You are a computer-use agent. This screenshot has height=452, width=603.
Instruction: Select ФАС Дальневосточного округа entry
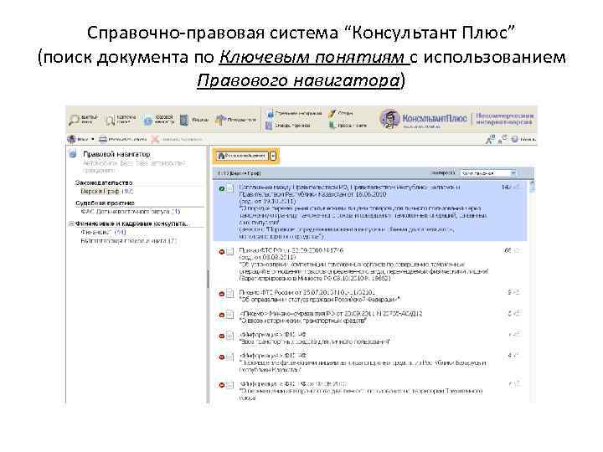point(131,212)
